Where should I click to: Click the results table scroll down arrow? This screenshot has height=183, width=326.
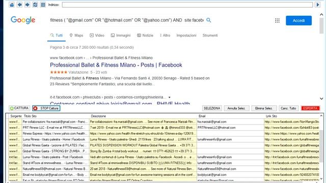pos(321,178)
